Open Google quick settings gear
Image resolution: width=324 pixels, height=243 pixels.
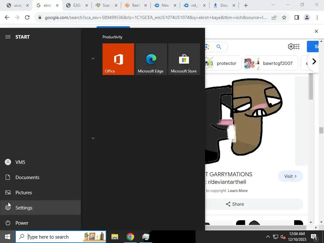[x=291, y=47]
